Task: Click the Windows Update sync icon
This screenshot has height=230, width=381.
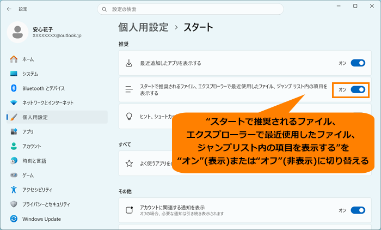Action: coord(14,219)
